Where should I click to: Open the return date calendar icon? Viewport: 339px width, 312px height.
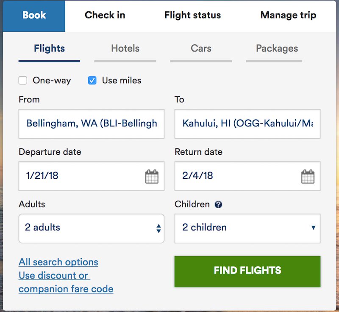point(308,176)
